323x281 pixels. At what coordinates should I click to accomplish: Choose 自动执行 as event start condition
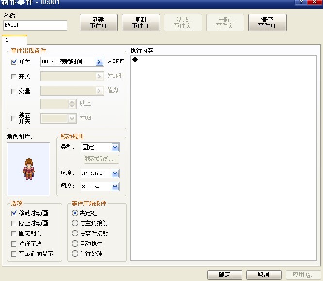(x=75, y=244)
